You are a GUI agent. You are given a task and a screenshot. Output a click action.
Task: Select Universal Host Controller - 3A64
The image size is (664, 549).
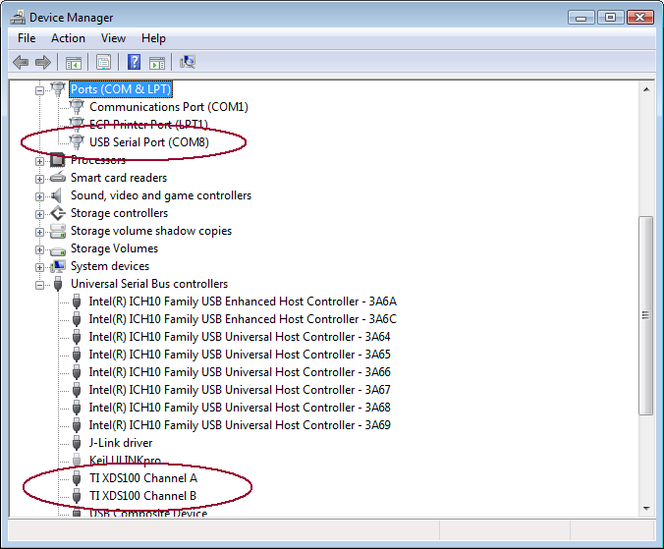click(x=240, y=337)
